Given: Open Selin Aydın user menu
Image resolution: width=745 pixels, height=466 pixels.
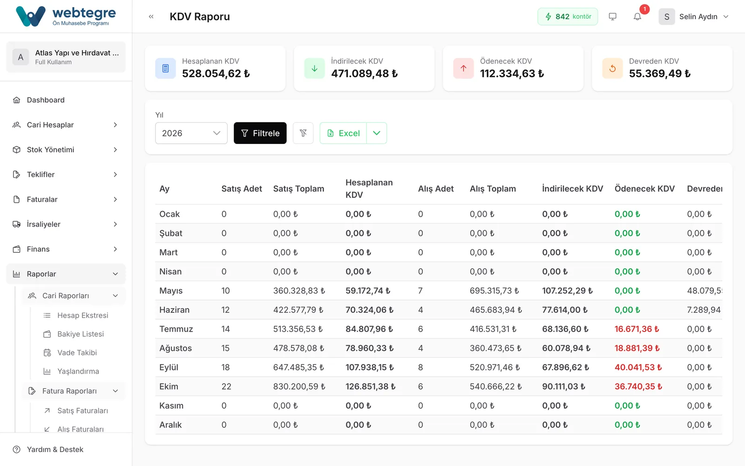Looking at the screenshot, I should [694, 17].
